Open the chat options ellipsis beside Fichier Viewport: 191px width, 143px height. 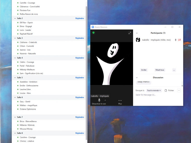[179, 91]
